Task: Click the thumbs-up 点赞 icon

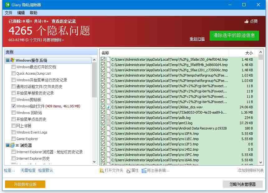Action: [246, 21]
